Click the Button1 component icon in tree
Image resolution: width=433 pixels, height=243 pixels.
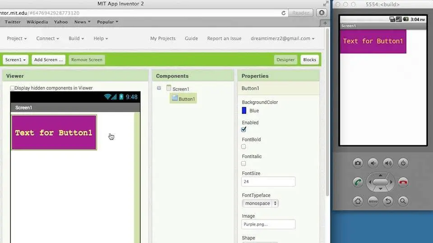point(175,98)
